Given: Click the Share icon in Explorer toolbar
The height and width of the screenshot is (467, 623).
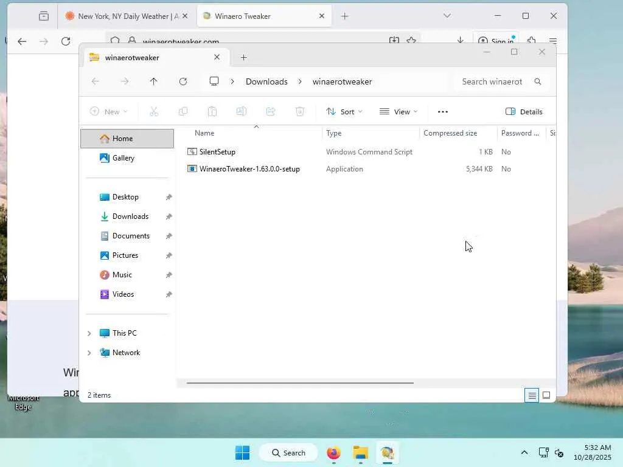Looking at the screenshot, I should click(271, 112).
